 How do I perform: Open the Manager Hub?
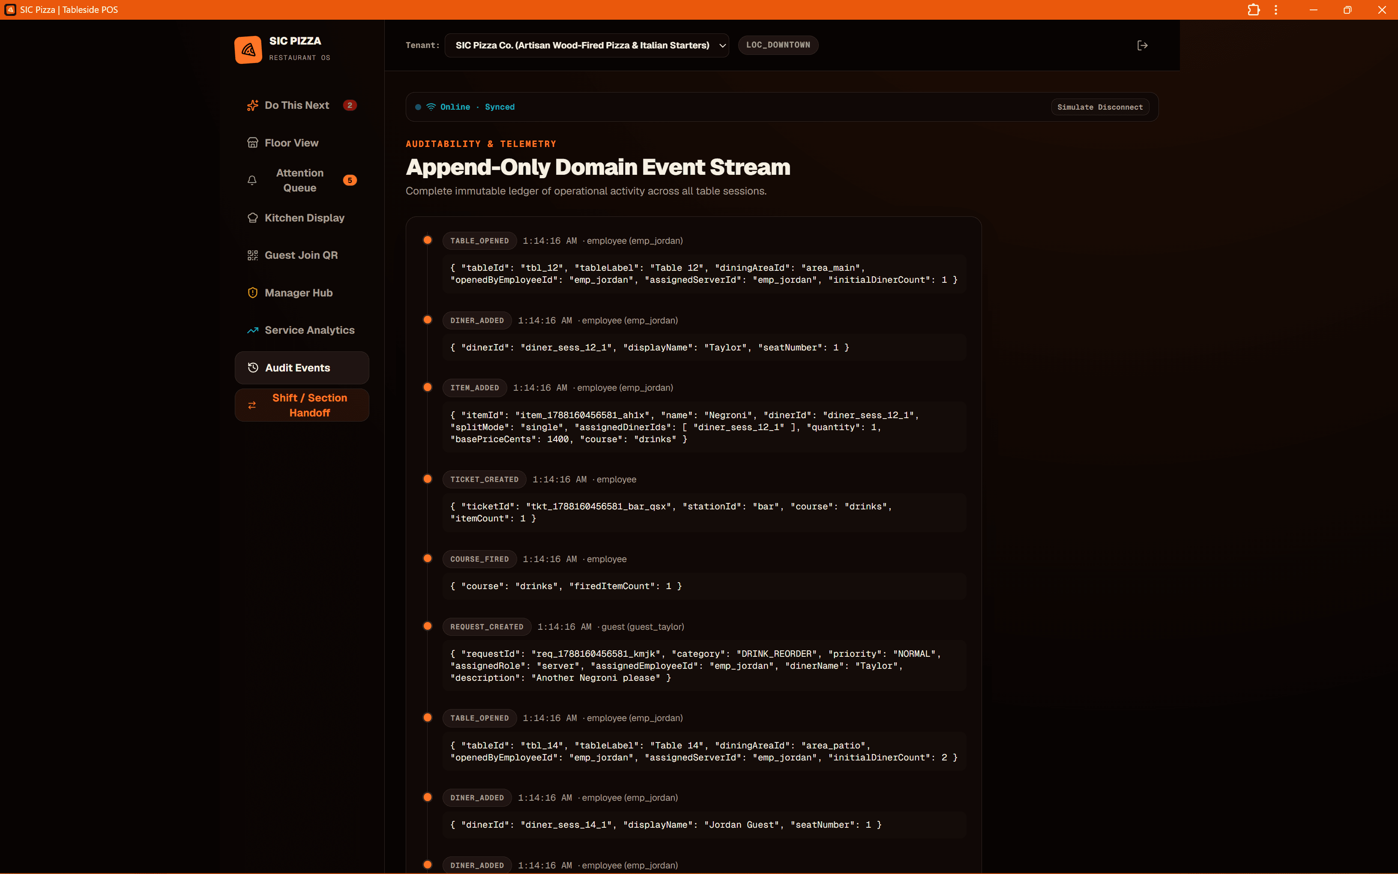[x=302, y=293]
